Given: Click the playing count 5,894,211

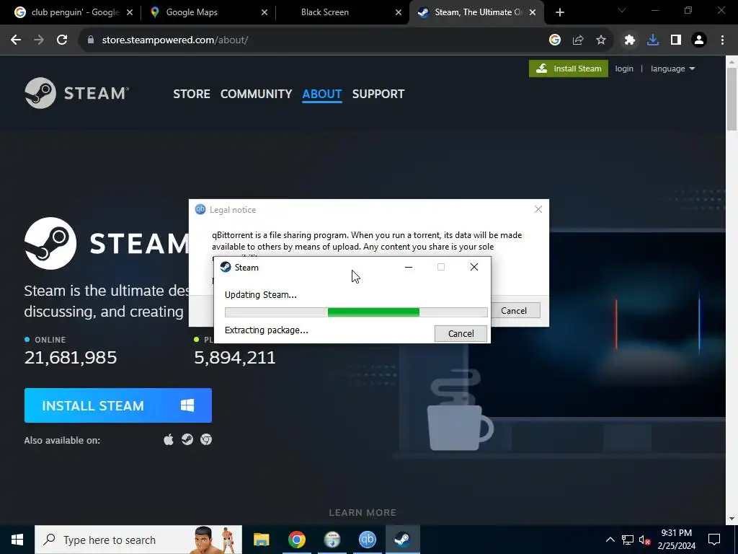Looking at the screenshot, I should coord(235,358).
